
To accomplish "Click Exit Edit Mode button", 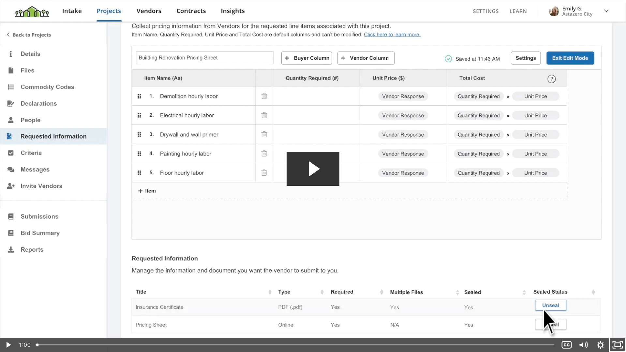I will point(570,58).
